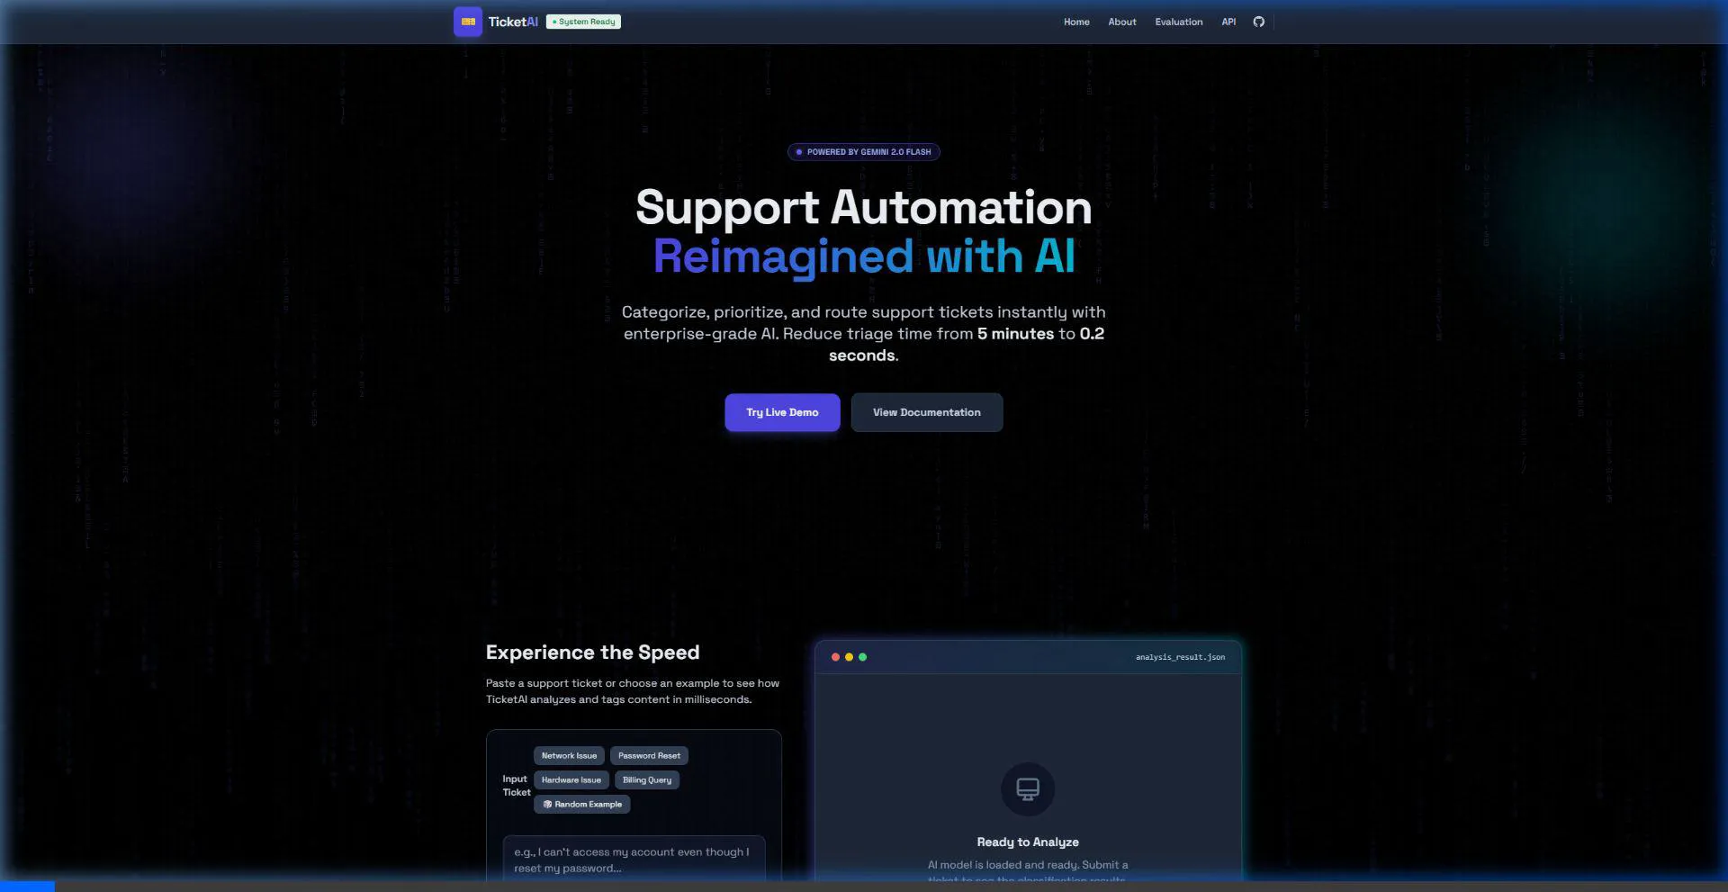Choose the Billing Query example ticket
The height and width of the screenshot is (892, 1728).
tap(647, 780)
